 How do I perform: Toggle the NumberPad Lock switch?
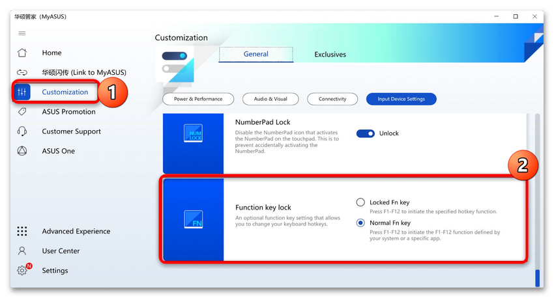366,133
